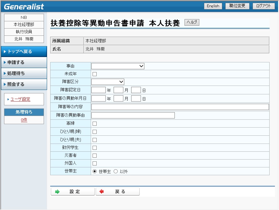Tick the ひとり親(夫) checkbox
Image resolution: width=279 pixels, height=210 pixels.
pyautogui.click(x=95, y=140)
